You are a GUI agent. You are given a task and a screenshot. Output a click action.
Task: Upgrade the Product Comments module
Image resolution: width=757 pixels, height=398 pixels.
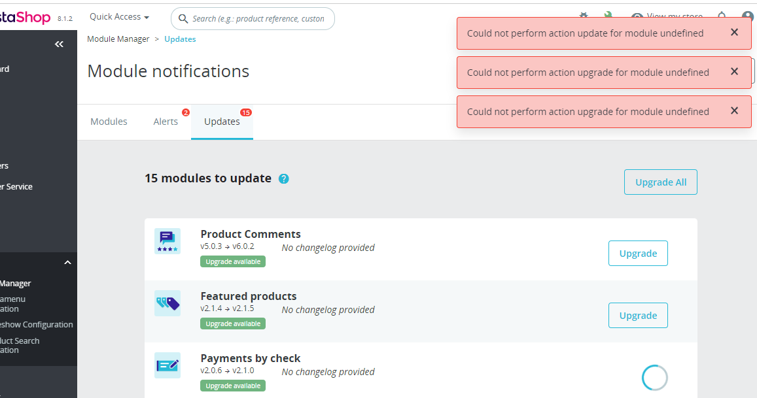(x=638, y=254)
